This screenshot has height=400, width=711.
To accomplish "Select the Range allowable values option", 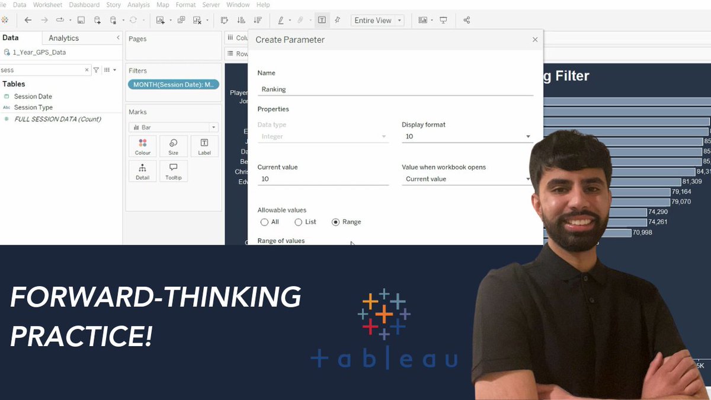I will [347, 222].
